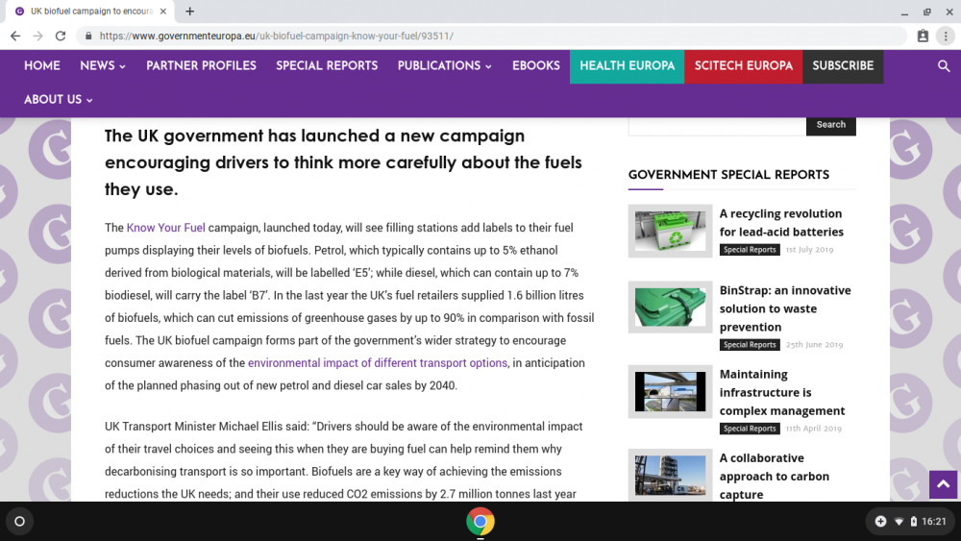Click the article headline about new campaign
961x541 pixels.
[343, 162]
